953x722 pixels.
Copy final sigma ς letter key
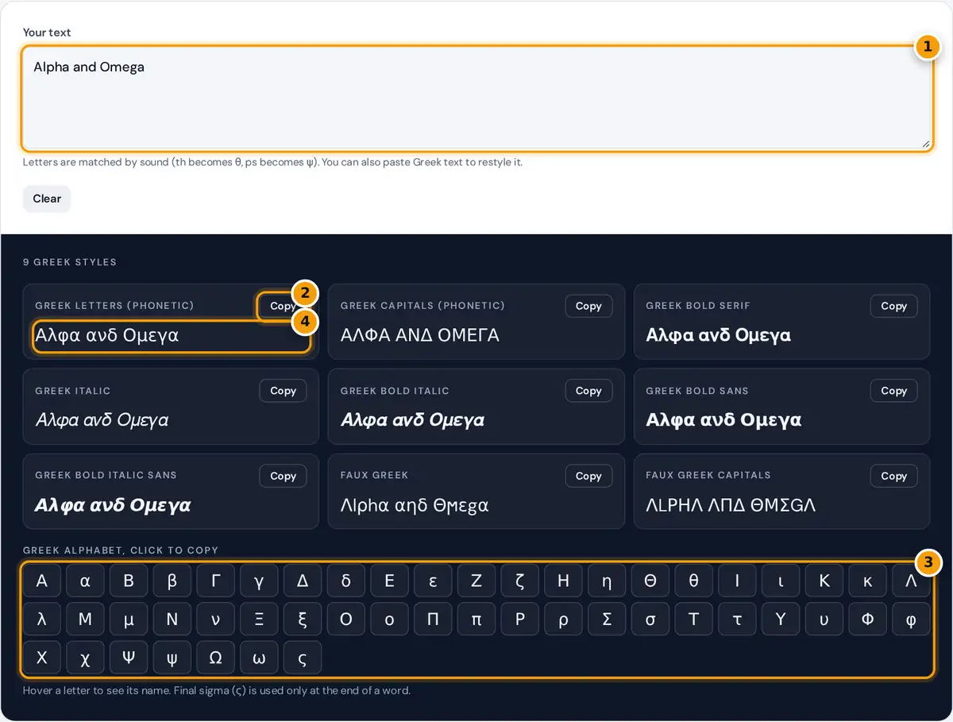click(x=303, y=658)
